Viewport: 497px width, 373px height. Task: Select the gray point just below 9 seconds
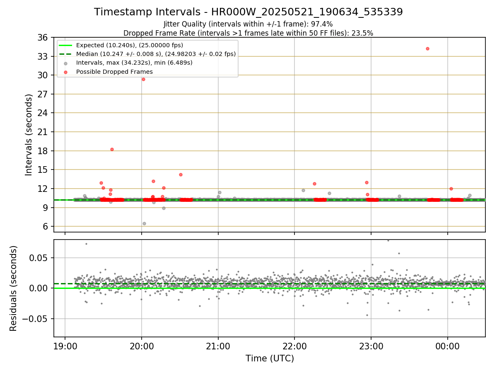pos(164,208)
